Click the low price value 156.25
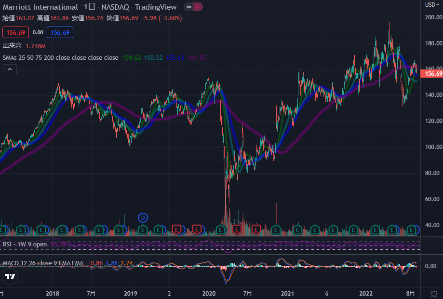443x299 pixels. click(94, 18)
